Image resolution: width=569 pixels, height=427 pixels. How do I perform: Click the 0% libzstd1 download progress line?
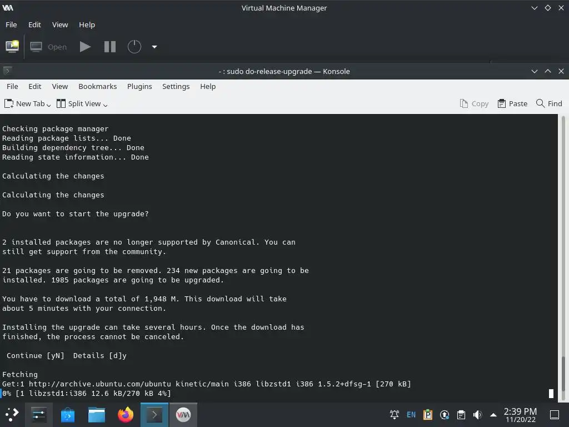coord(86,393)
